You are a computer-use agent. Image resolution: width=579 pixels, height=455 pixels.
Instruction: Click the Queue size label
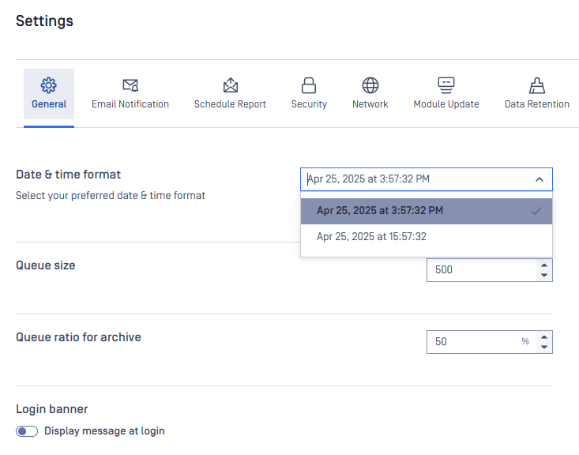[x=45, y=265]
